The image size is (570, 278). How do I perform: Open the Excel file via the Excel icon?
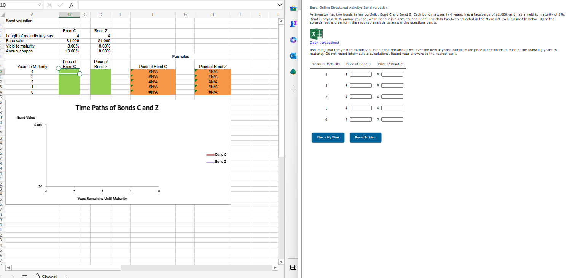(316, 34)
